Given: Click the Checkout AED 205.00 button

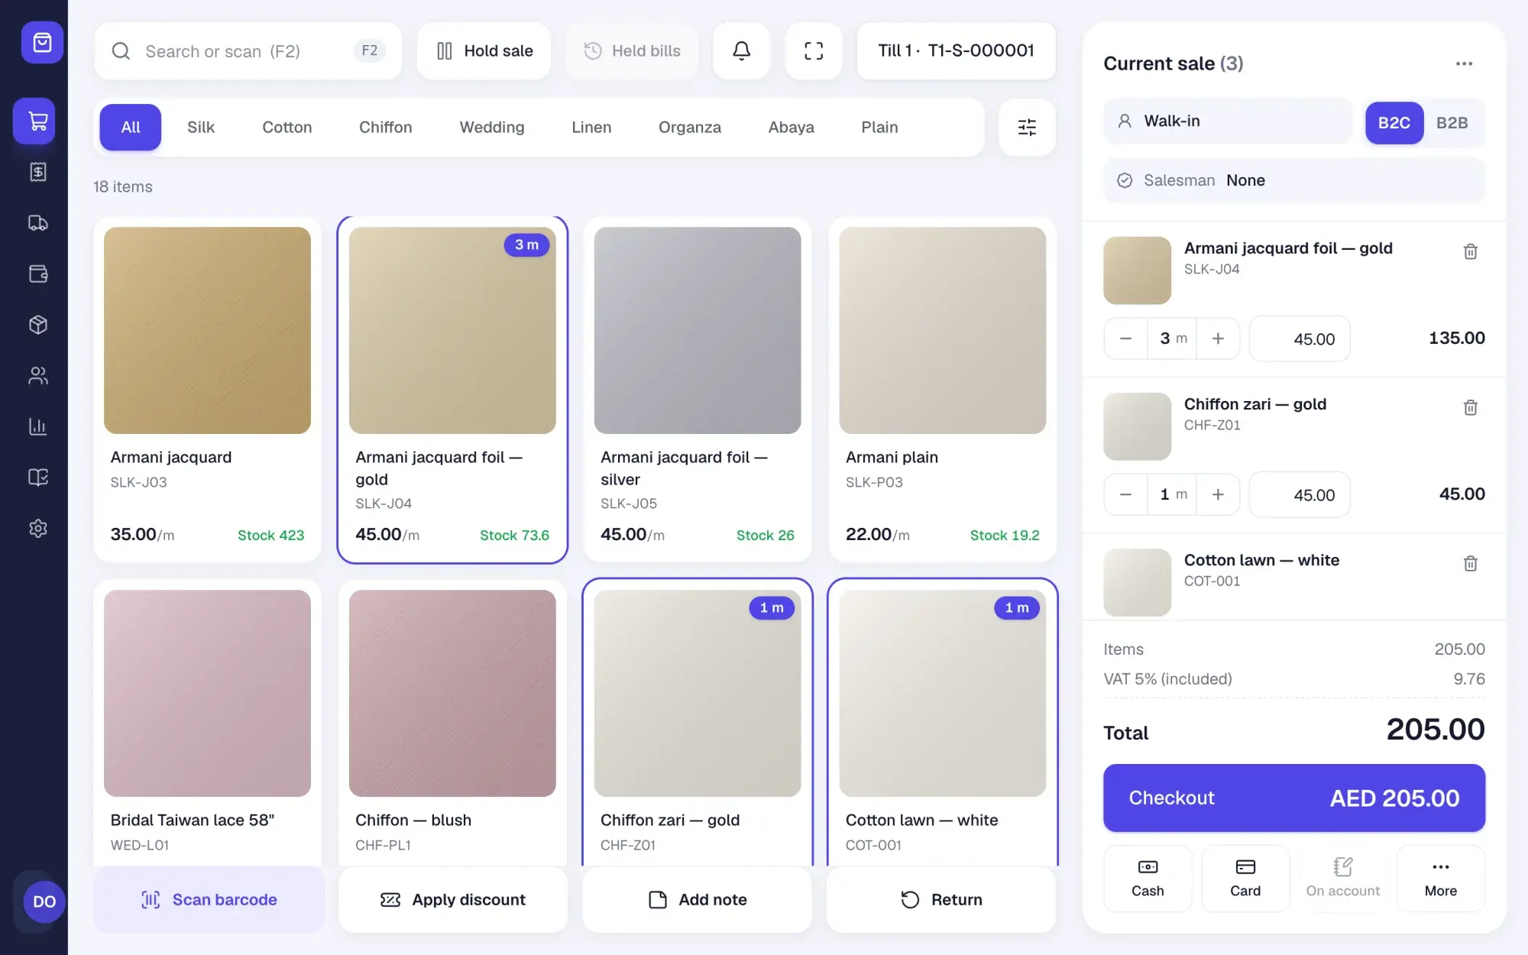Looking at the screenshot, I should click(1294, 798).
